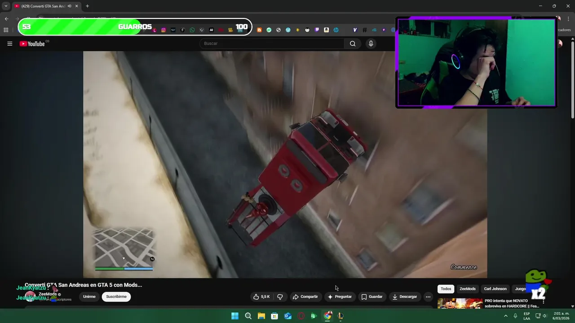
Task: Download the video via Descargar
Action: (x=404, y=297)
